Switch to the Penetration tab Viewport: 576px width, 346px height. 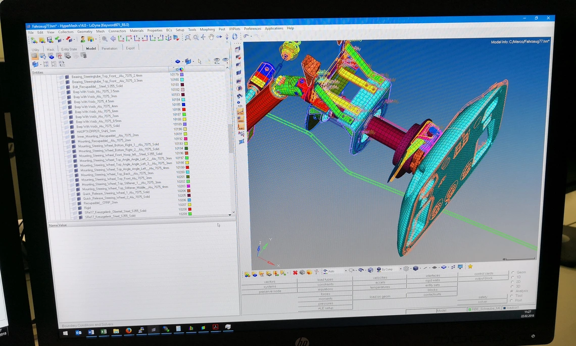(110, 48)
